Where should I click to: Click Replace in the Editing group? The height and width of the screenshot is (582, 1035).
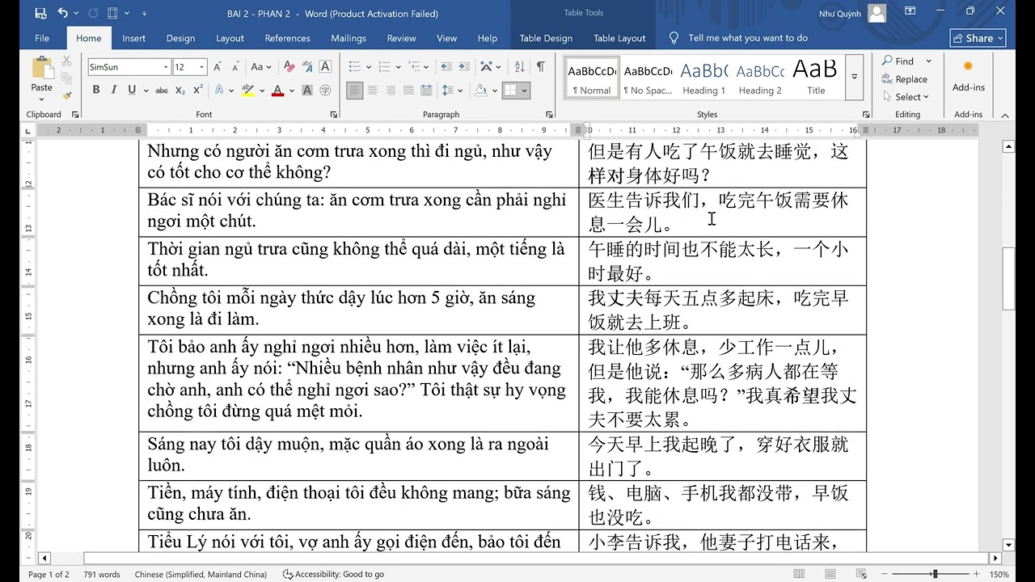(905, 79)
